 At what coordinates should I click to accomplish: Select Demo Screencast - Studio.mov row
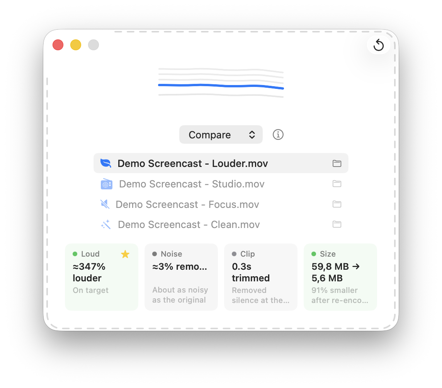pos(221,184)
